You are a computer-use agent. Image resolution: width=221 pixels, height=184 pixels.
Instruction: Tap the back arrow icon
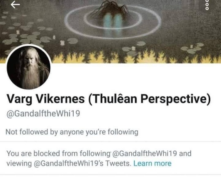tap(15, 5)
